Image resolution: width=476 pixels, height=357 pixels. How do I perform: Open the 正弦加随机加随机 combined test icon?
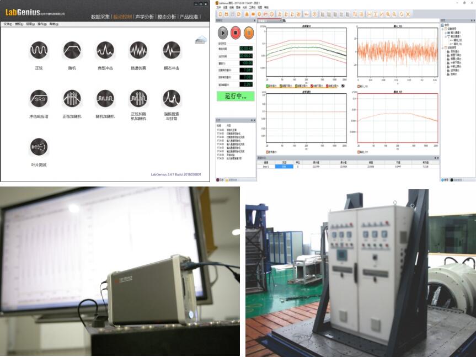[x=138, y=98]
